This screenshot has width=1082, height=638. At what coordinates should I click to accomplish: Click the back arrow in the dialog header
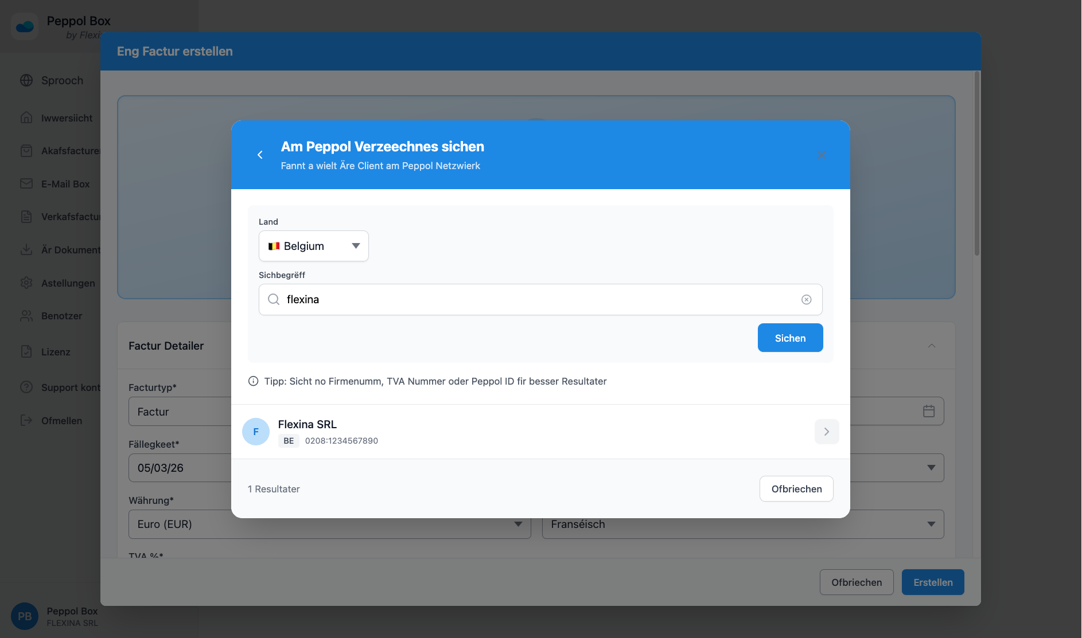[x=260, y=154]
